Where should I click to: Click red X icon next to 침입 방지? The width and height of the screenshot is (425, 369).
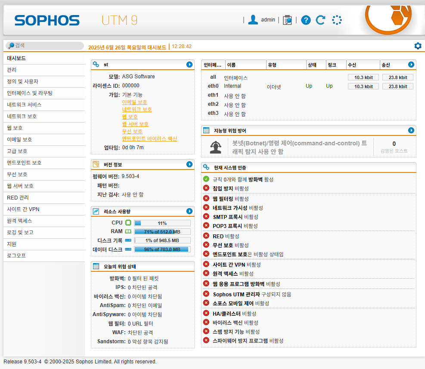point(206,188)
